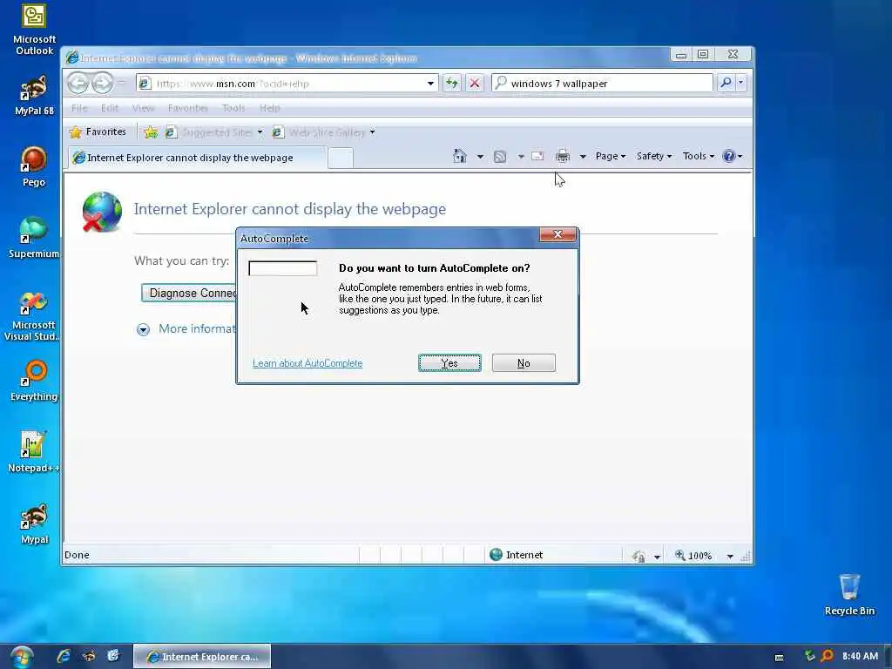This screenshot has width=892, height=669.
Task: Click the Print toolbar icon
Action: [x=563, y=156]
